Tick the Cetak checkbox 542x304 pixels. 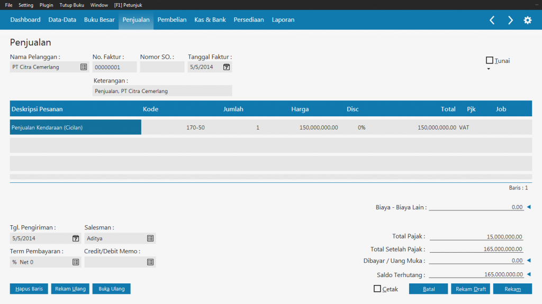(x=377, y=289)
